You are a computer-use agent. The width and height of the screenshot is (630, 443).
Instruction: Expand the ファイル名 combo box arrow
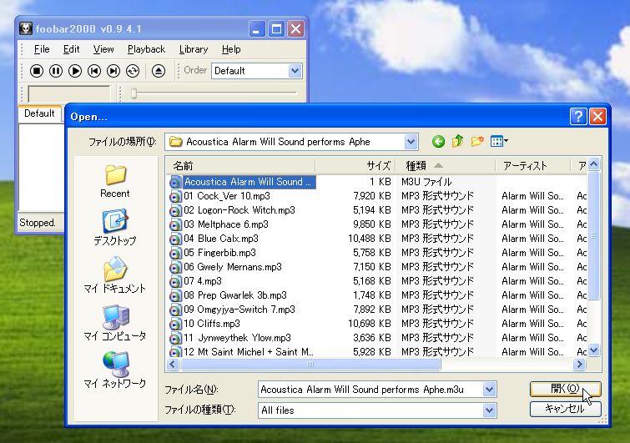[x=489, y=389]
